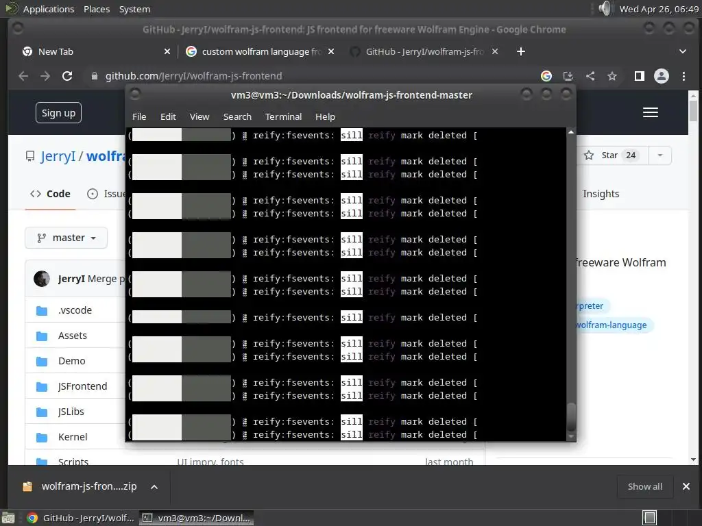The width and height of the screenshot is (702, 526).
Task: Click Show all downloads button
Action: [x=644, y=487]
